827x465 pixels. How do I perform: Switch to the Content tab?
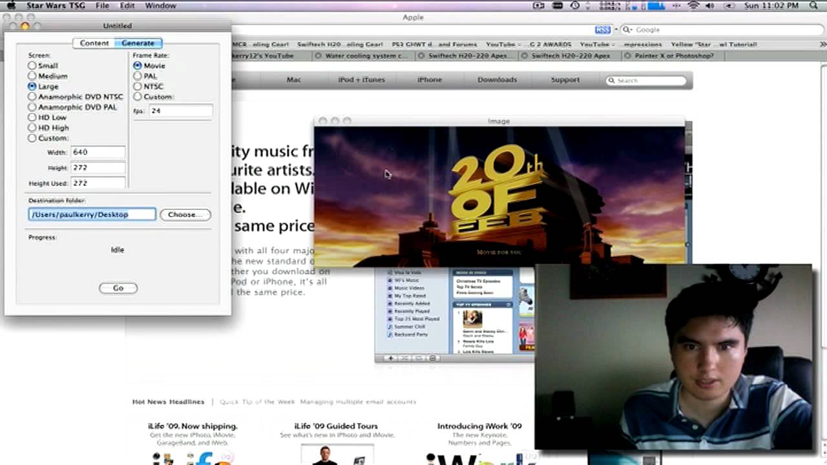point(94,43)
